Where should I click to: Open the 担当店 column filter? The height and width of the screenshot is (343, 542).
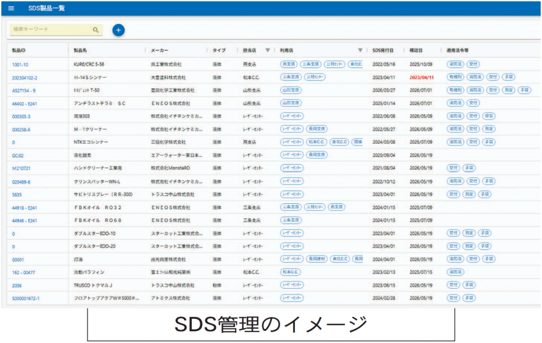point(267,50)
